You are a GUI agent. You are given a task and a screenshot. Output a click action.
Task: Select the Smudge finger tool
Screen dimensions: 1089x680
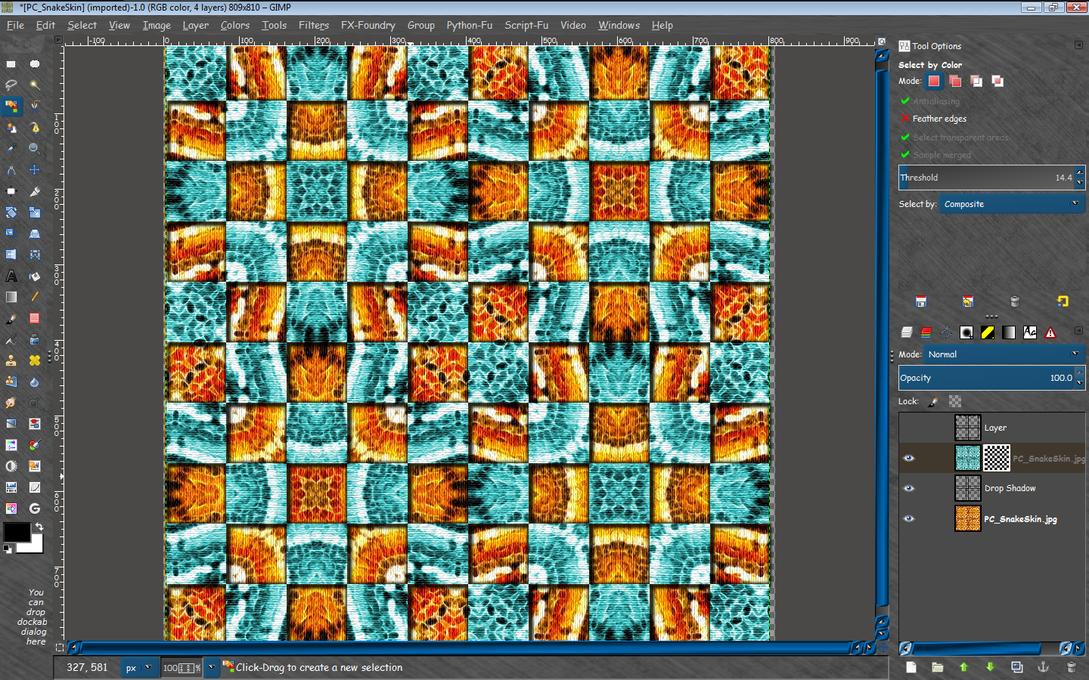[11, 403]
